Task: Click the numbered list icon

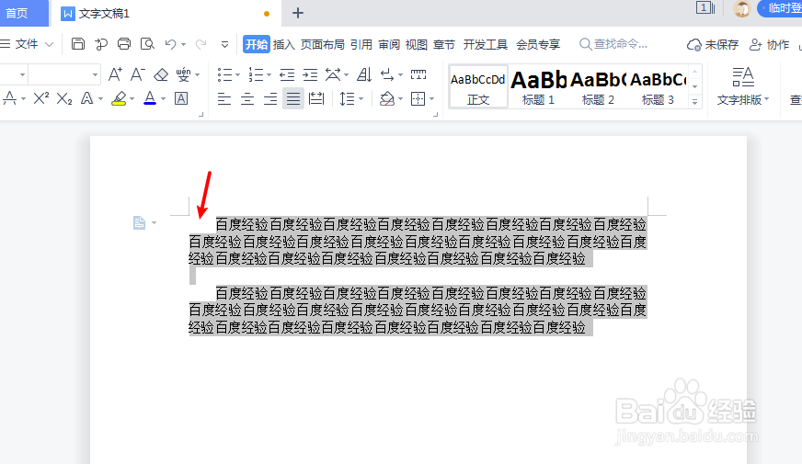Action: pyautogui.click(x=256, y=75)
